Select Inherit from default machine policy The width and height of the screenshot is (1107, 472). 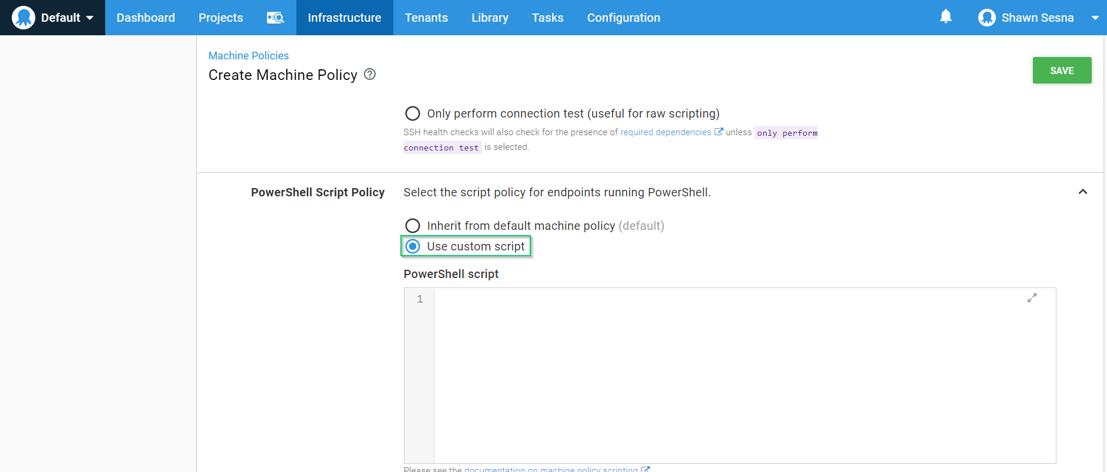point(413,226)
